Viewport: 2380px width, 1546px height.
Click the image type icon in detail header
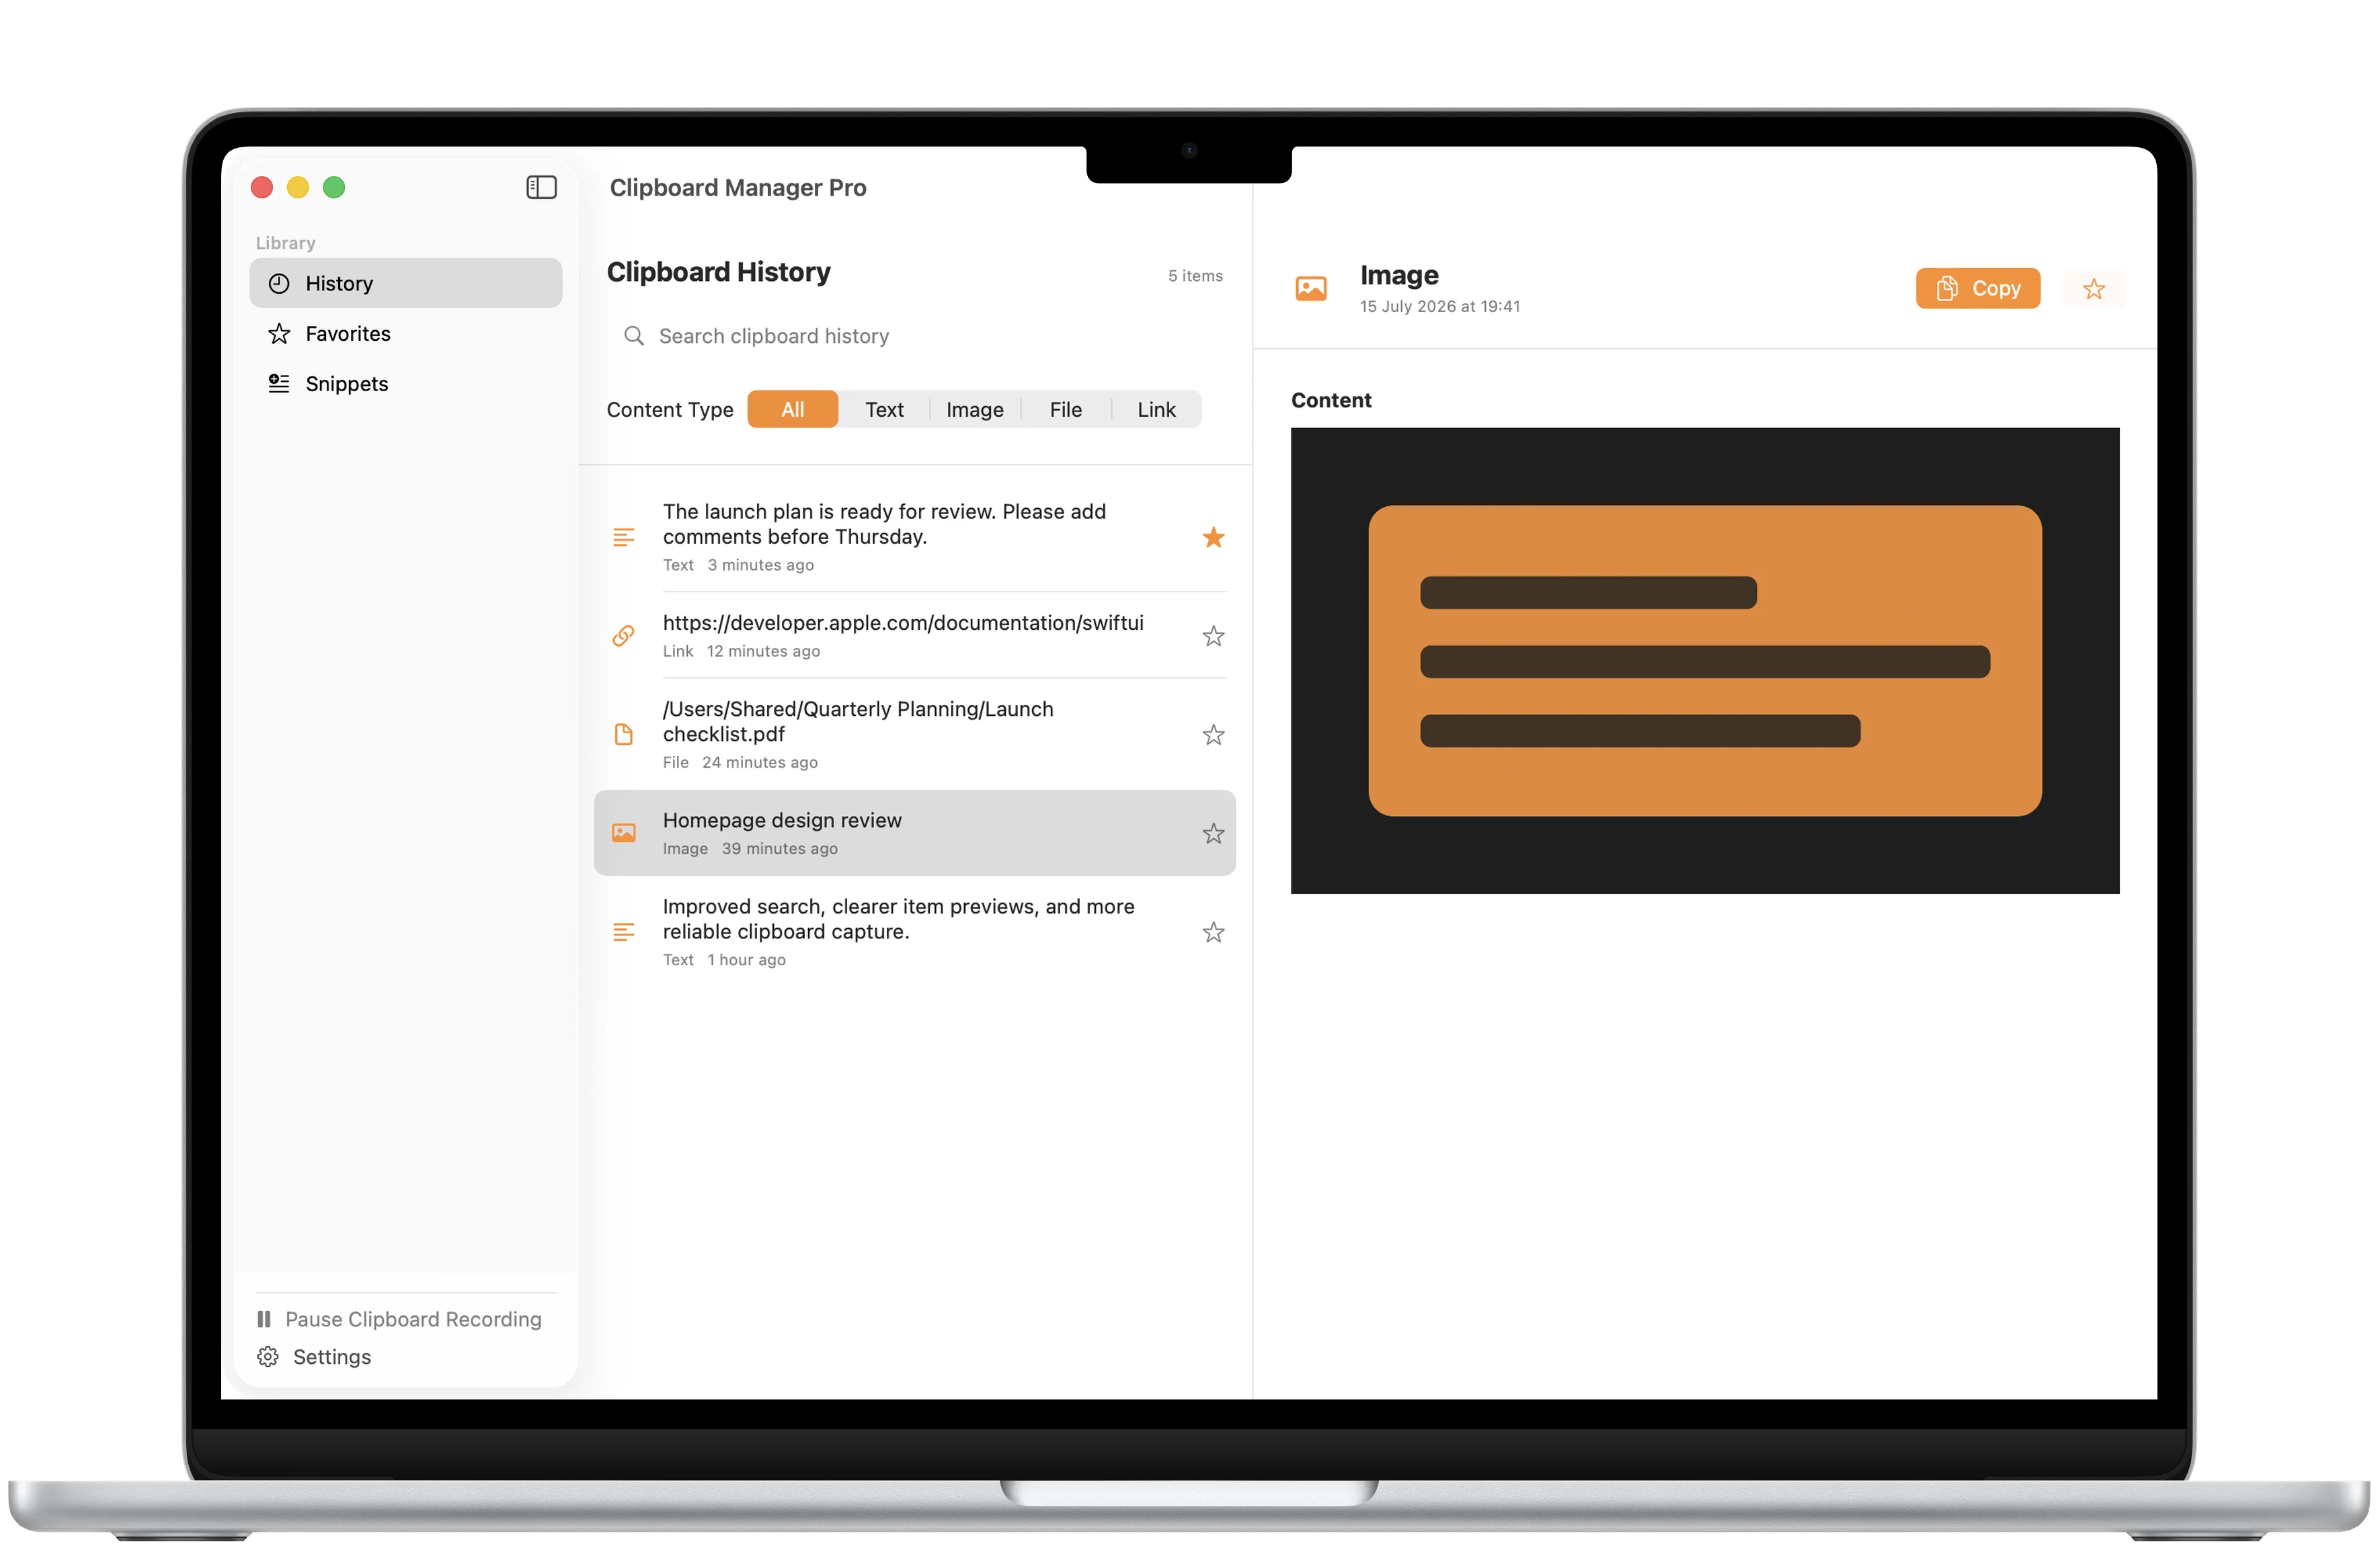[1310, 289]
